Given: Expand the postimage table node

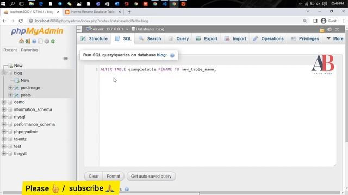Looking at the screenshot, I should tap(10, 88).
